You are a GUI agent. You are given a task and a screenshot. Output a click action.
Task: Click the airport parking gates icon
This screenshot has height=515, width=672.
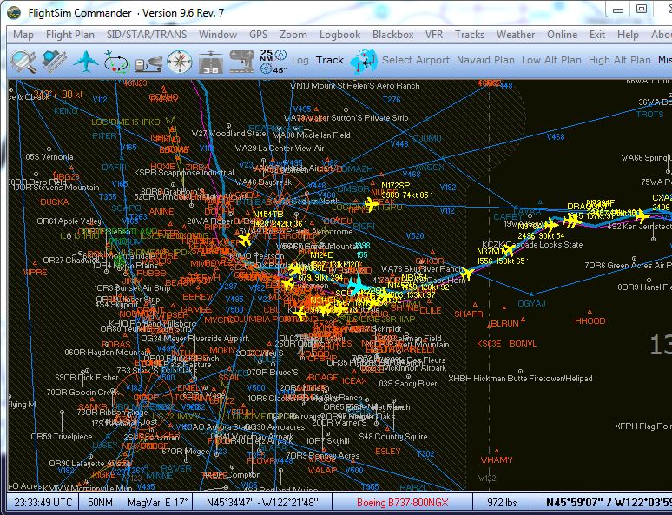[x=241, y=62]
